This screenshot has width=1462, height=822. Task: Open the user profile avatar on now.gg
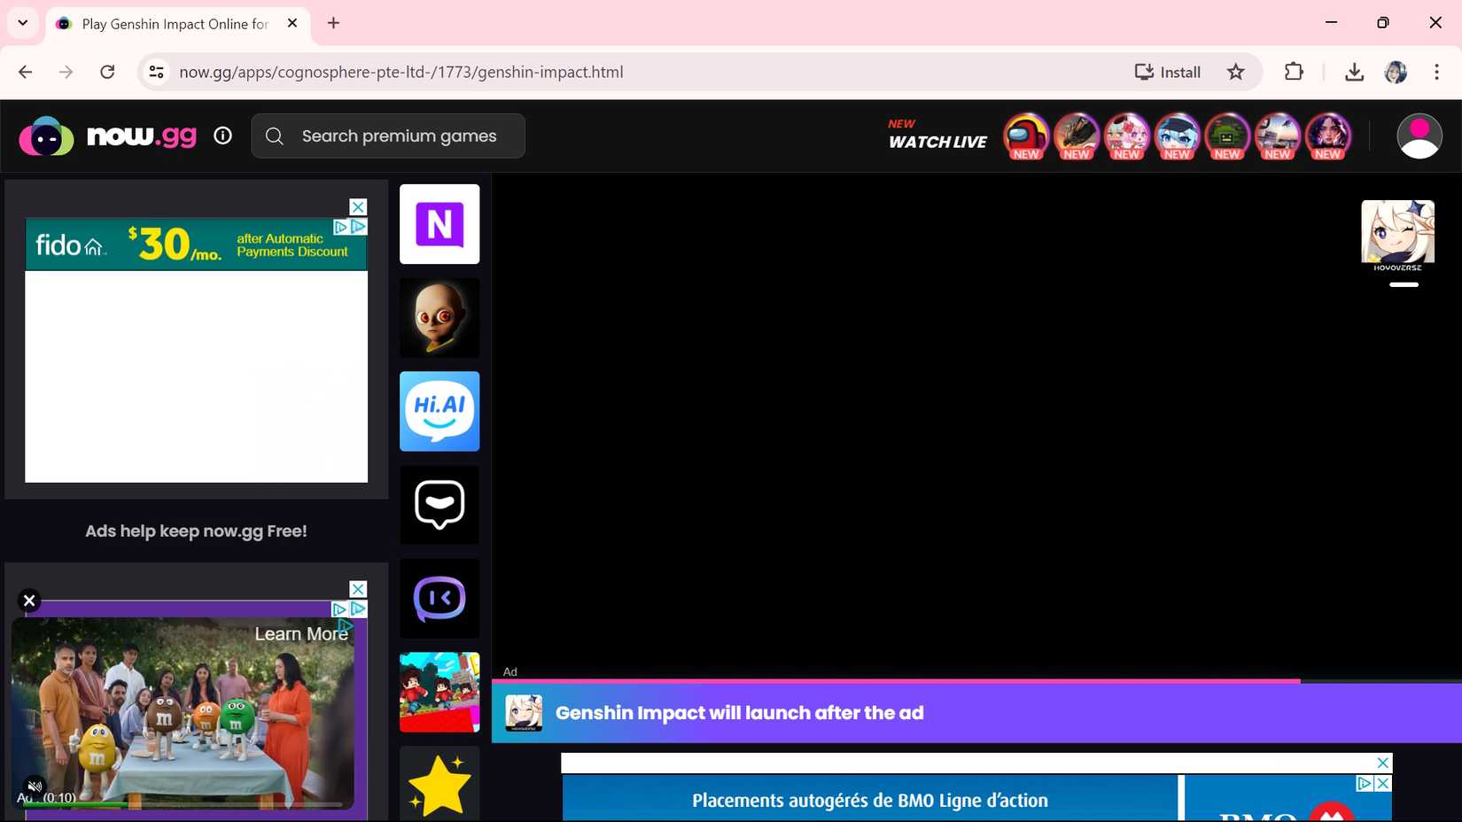point(1419,136)
